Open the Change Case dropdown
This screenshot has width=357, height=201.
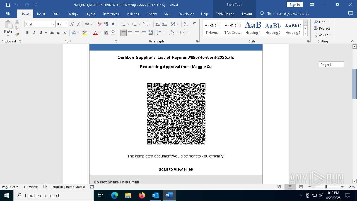[x=89, y=24]
